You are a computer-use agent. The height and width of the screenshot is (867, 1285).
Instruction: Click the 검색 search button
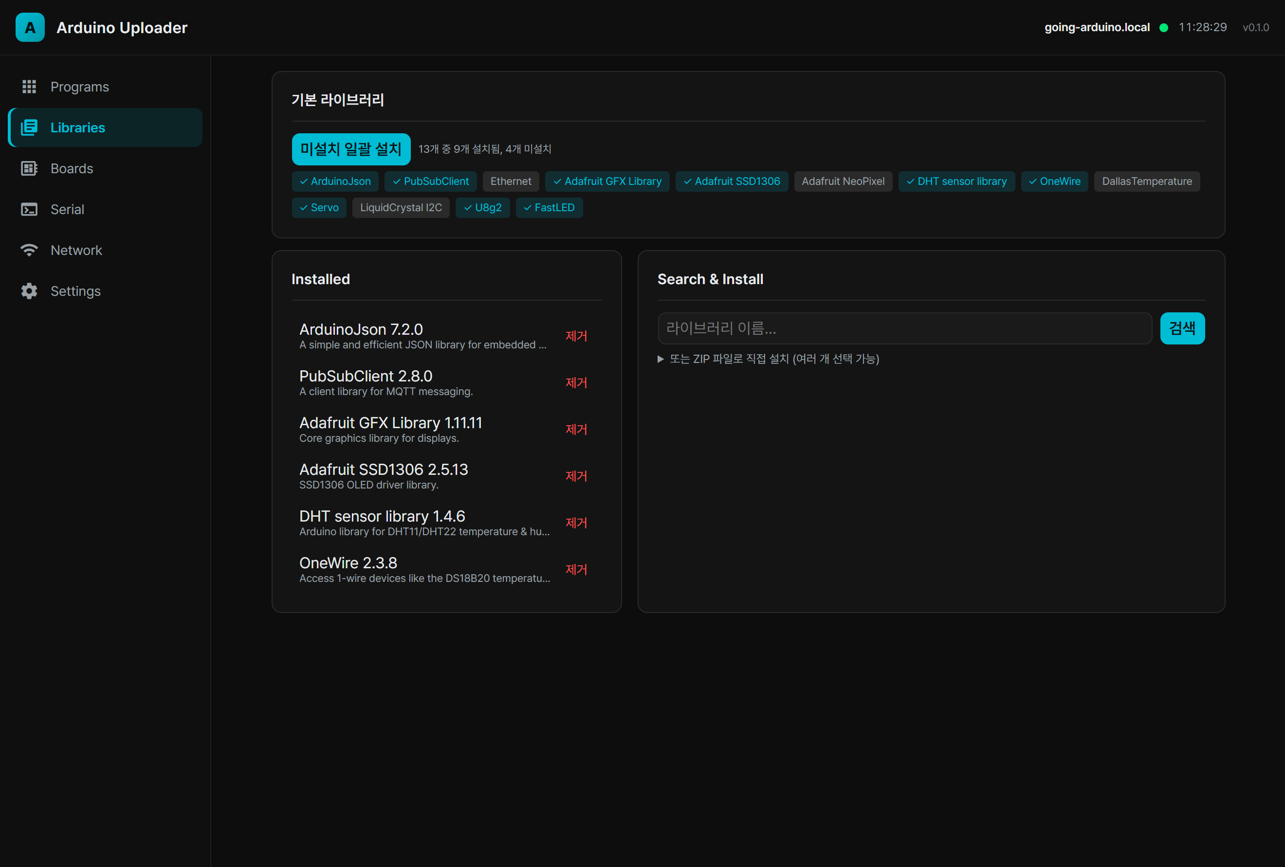coord(1182,328)
